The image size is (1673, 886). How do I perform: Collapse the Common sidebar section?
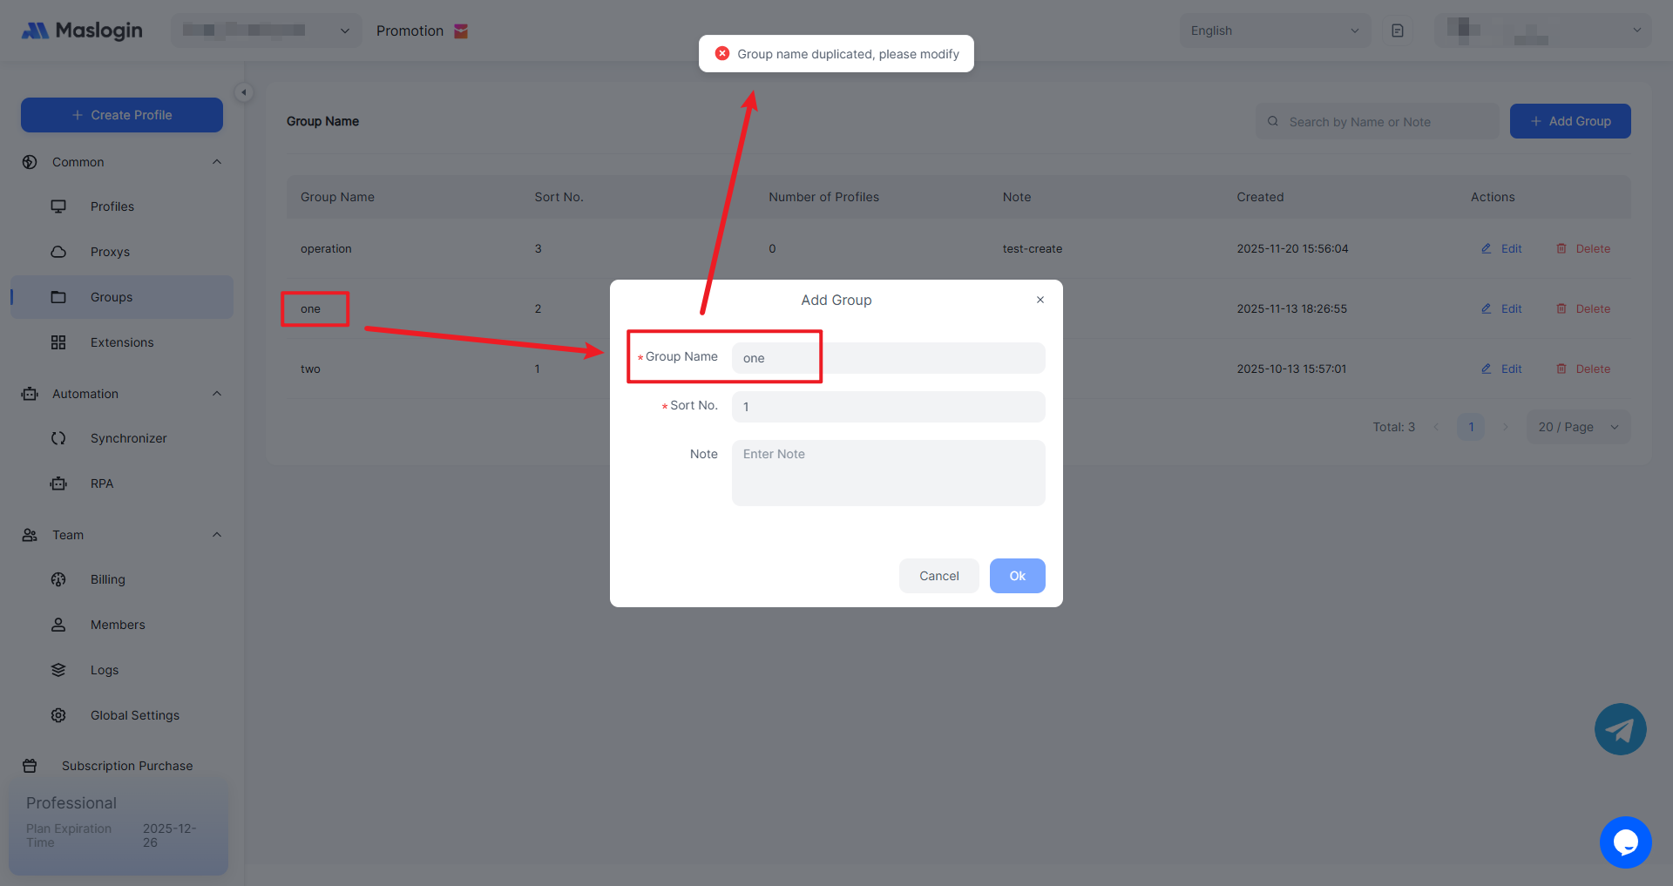217,162
